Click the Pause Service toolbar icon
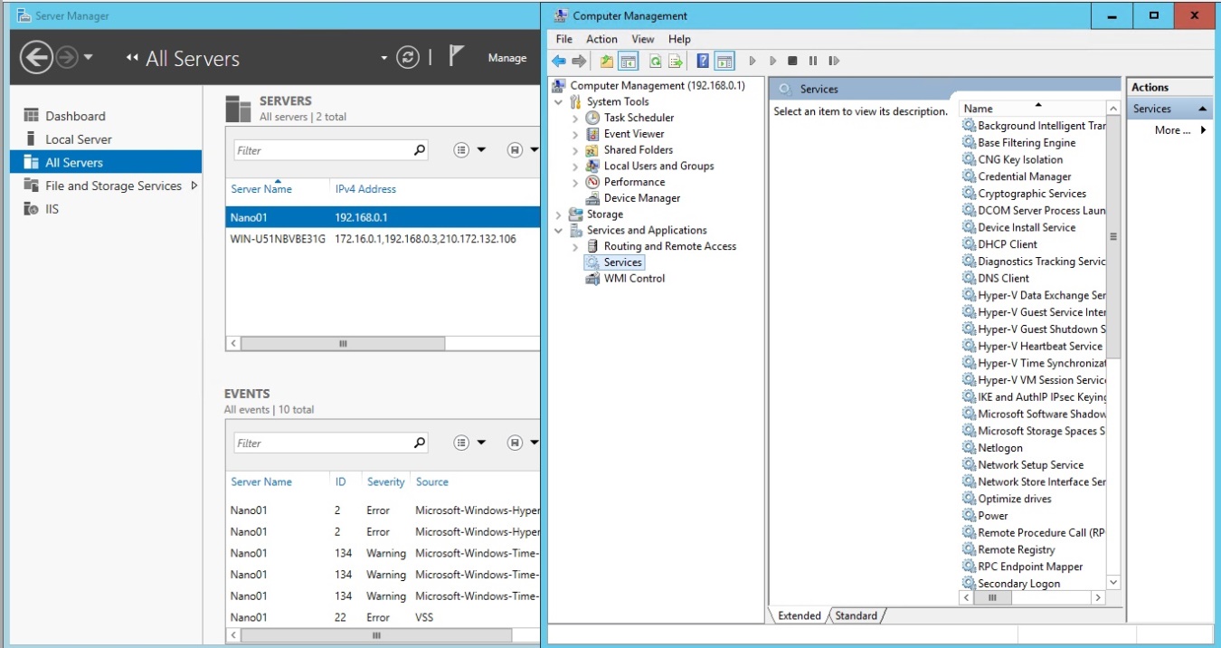 click(x=813, y=61)
